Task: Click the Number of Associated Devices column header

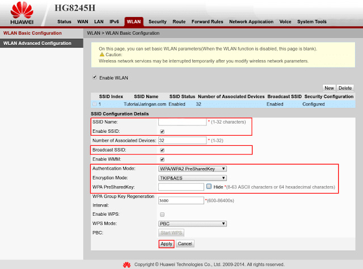Action: coord(231,96)
